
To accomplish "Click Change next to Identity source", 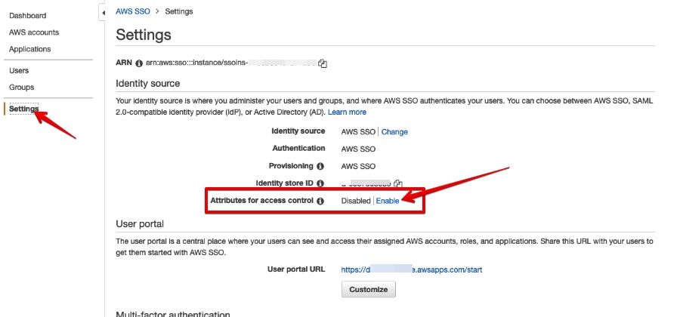I will [394, 132].
